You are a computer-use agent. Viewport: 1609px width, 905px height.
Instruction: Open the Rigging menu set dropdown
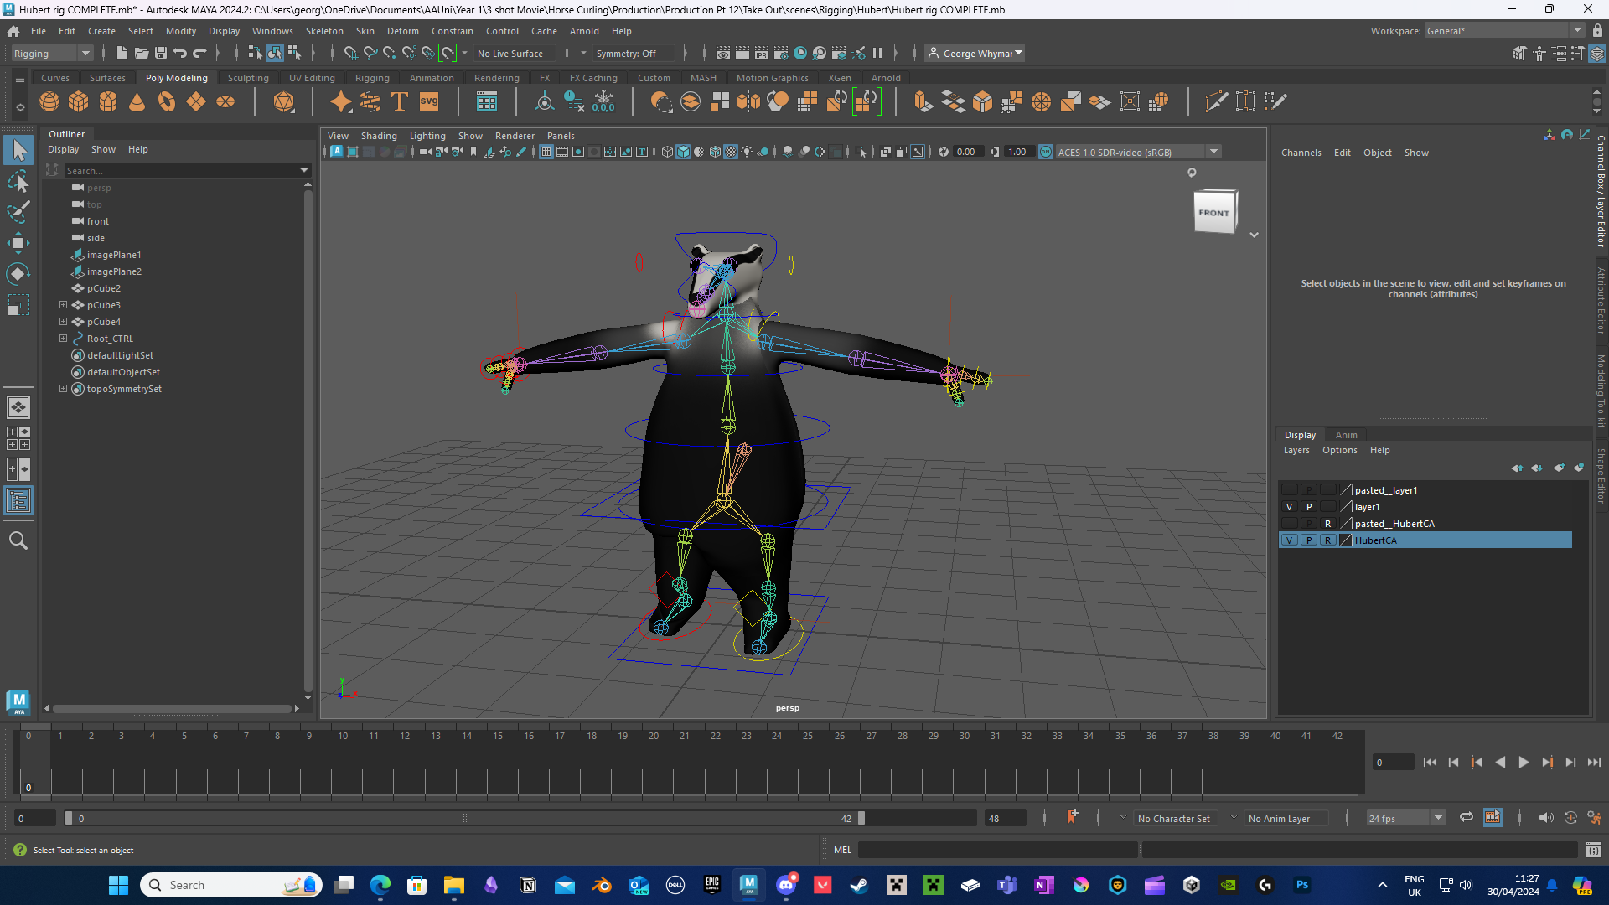click(52, 54)
